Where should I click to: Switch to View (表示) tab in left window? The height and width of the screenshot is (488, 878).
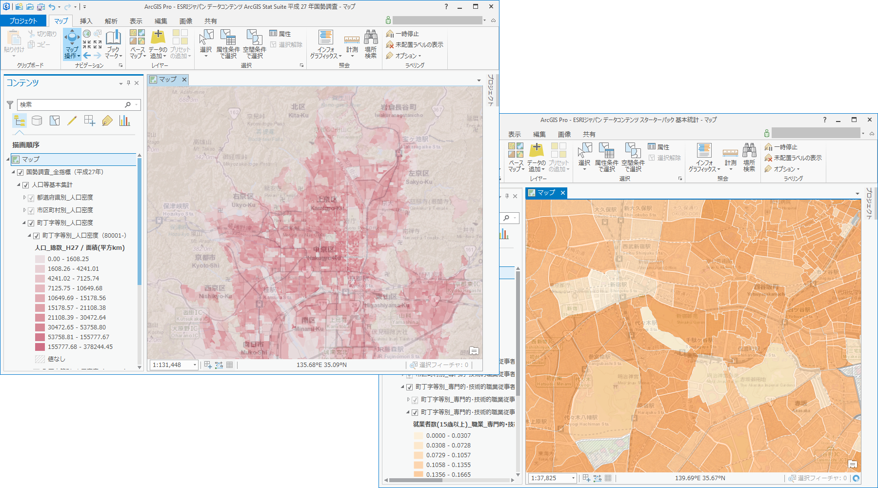click(136, 21)
